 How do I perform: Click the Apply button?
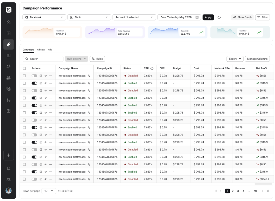pos(208,17)
